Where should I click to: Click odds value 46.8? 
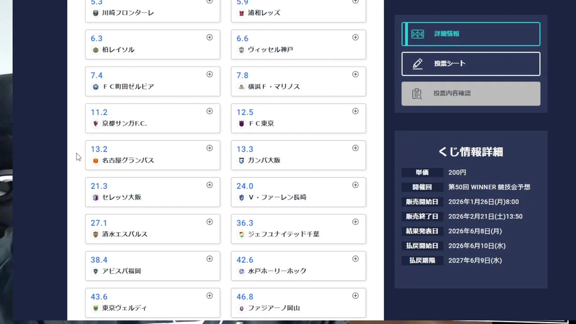[245, 297]
